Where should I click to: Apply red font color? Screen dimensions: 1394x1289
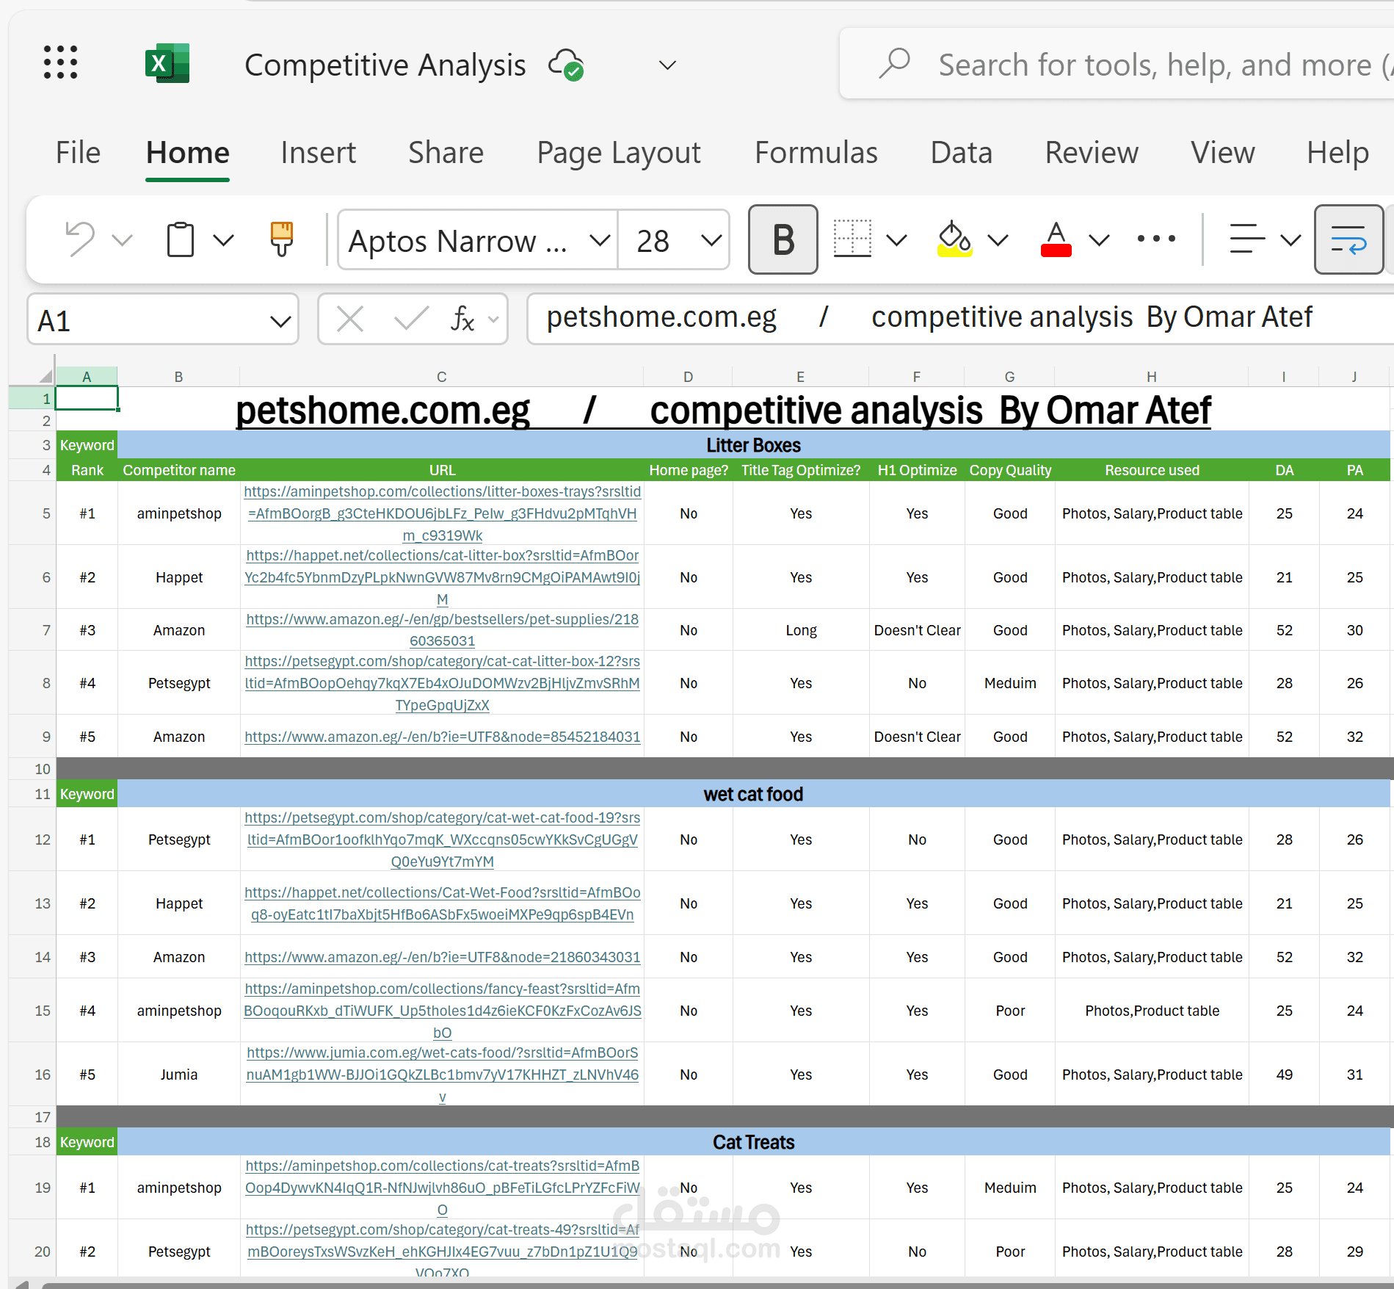[1056, 239]
